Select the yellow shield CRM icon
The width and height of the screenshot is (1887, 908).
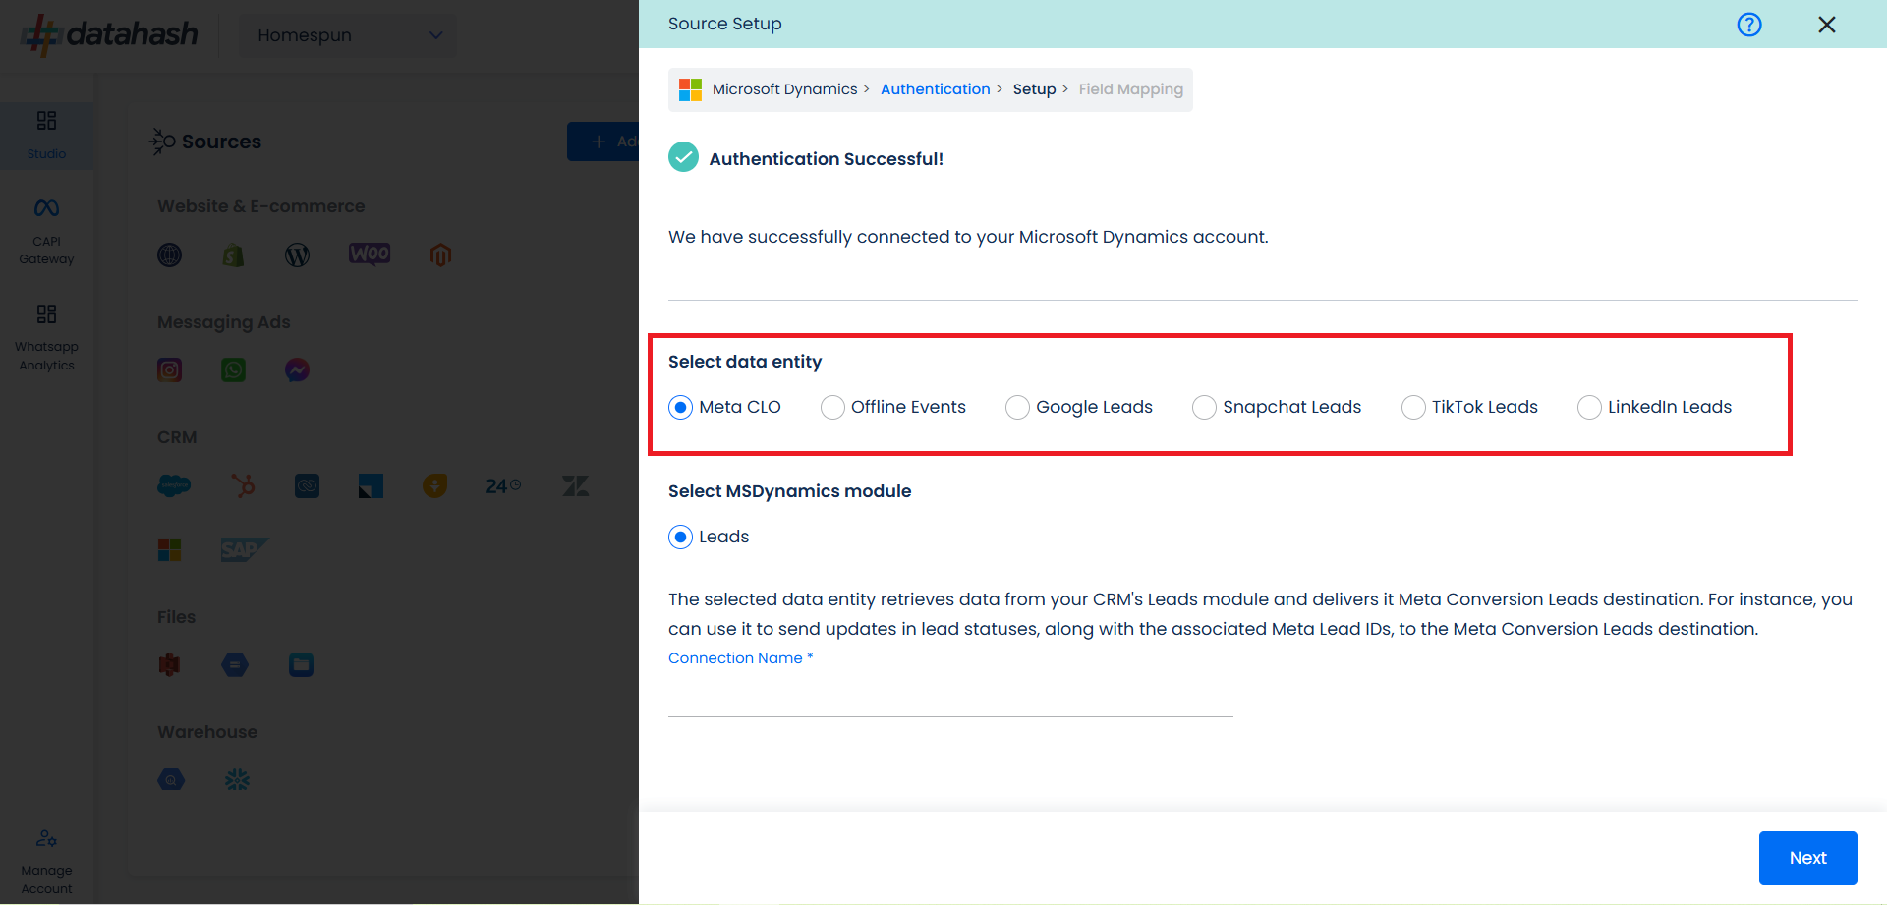pos(435,485)
